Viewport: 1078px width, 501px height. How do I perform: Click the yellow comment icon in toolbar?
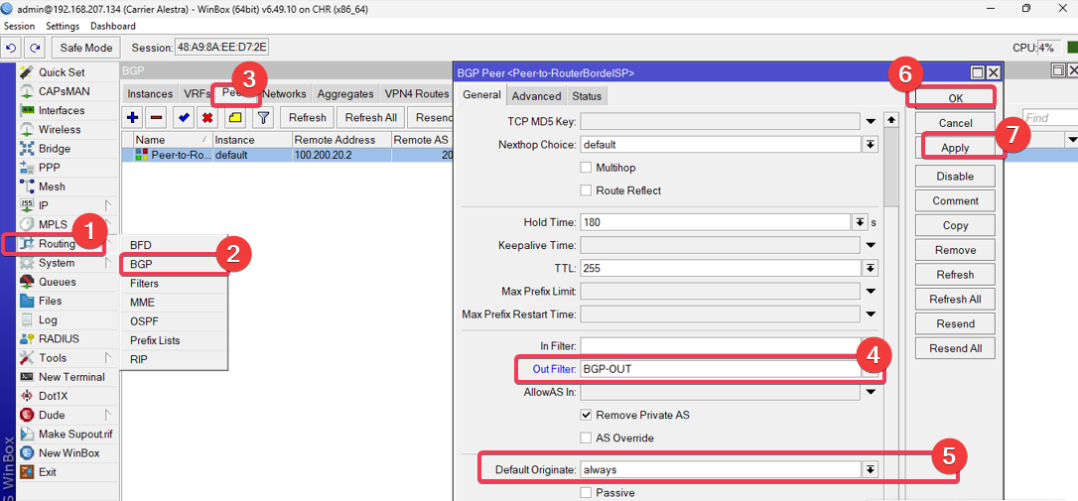coord(234,118)
